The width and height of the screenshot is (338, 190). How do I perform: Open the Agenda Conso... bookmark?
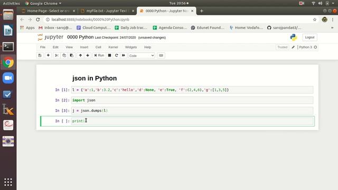point(170,27)
